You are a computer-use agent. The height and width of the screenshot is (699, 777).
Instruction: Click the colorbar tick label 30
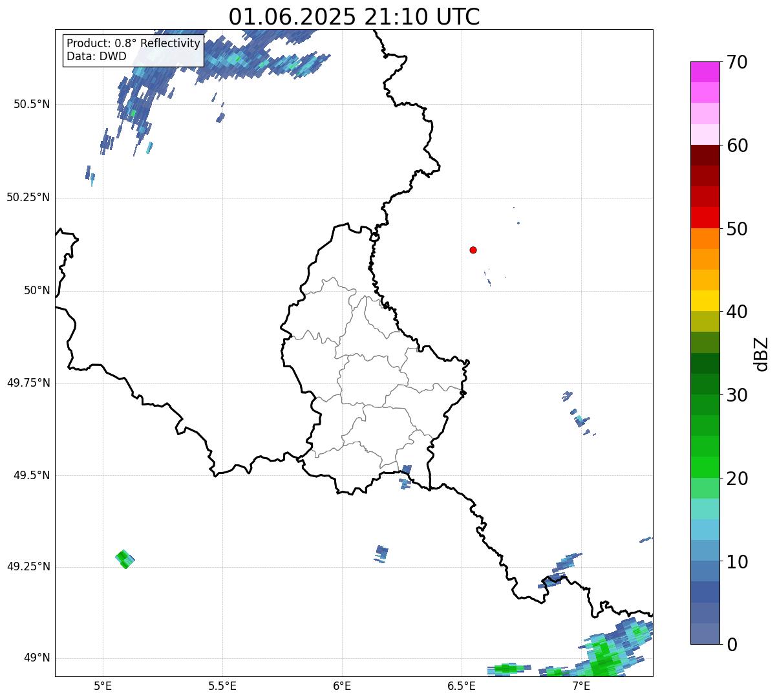737,395
